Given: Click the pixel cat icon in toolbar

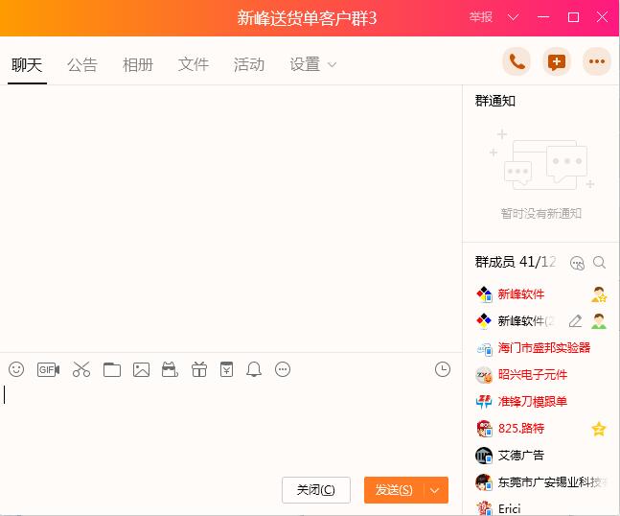Looking at the screenshot, I should coord(170,369).
